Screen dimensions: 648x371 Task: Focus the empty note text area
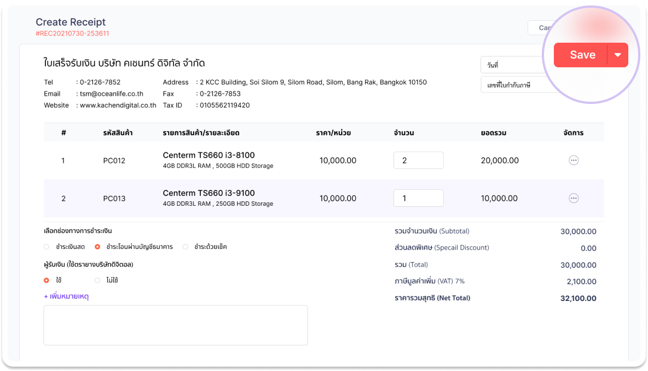tap(175, 325)
